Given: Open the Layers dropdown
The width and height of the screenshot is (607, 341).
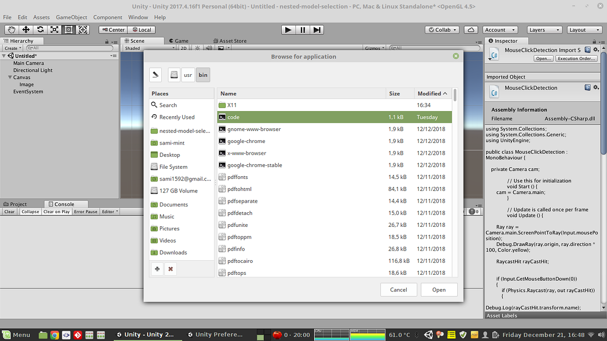Looking at the screenshot, I should [x=544, y=30].
